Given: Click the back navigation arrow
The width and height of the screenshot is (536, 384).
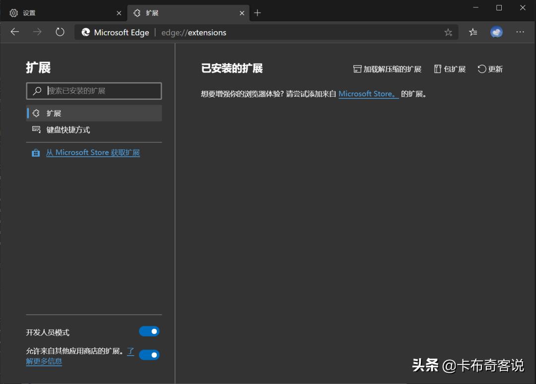Looking at the screenshot, I should (14, 31).
